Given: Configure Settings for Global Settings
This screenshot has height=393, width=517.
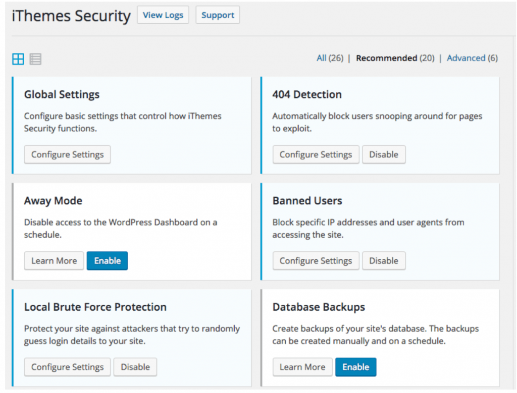Looking at the screenshot, I should [x=67, y=154].
